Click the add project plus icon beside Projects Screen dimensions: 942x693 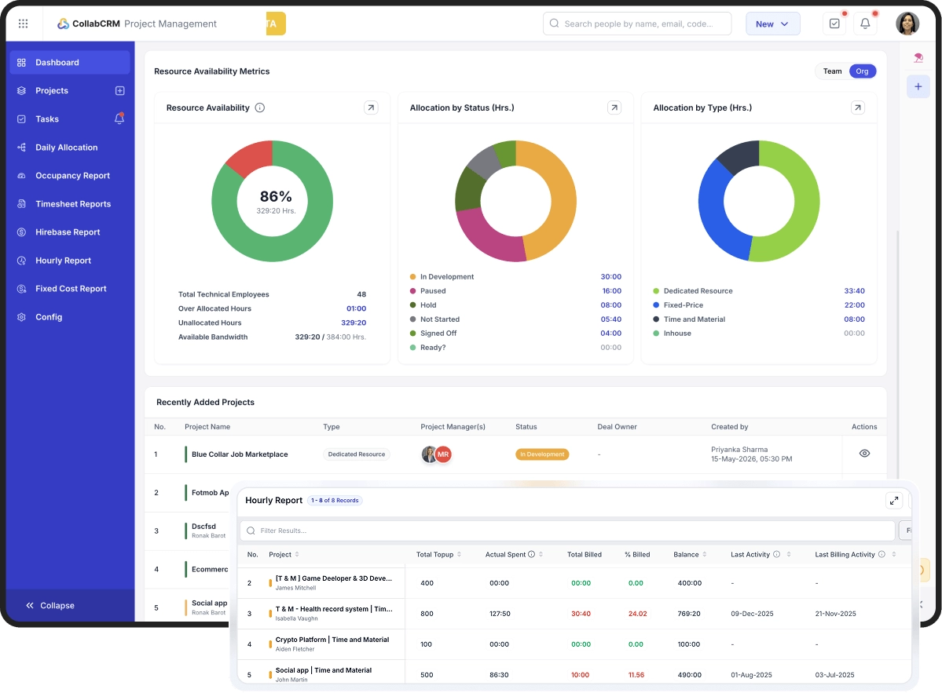coord(119,90)
